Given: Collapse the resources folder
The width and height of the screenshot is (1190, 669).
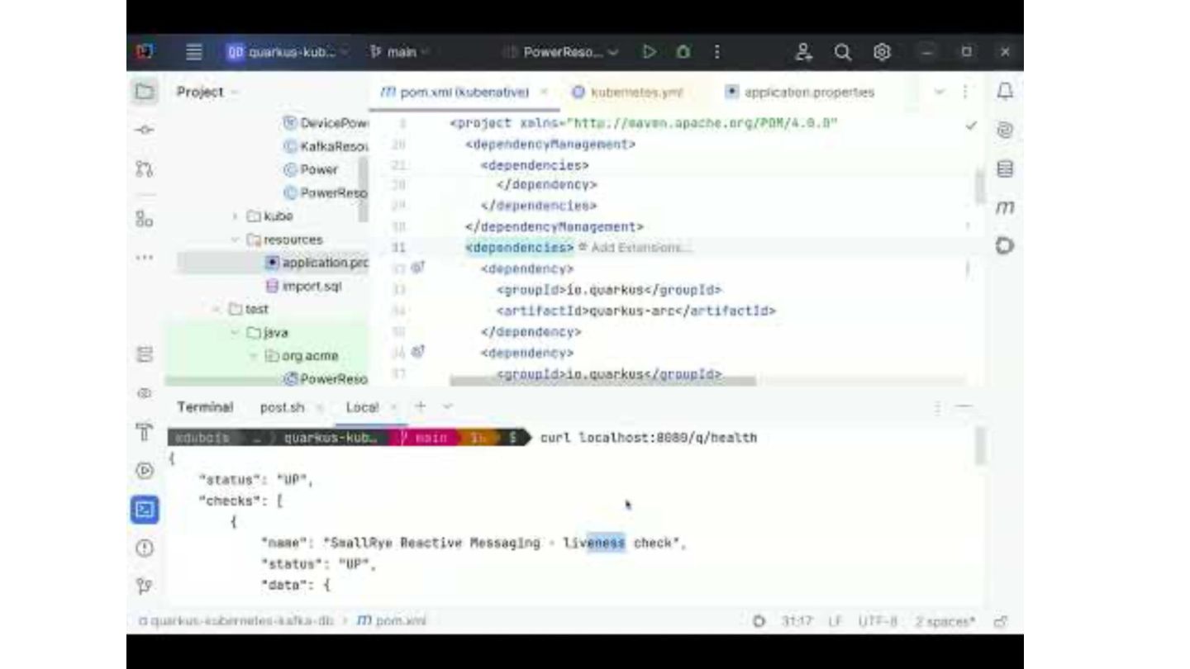Looking at the screenshot, I should click(x=236, y=240).
